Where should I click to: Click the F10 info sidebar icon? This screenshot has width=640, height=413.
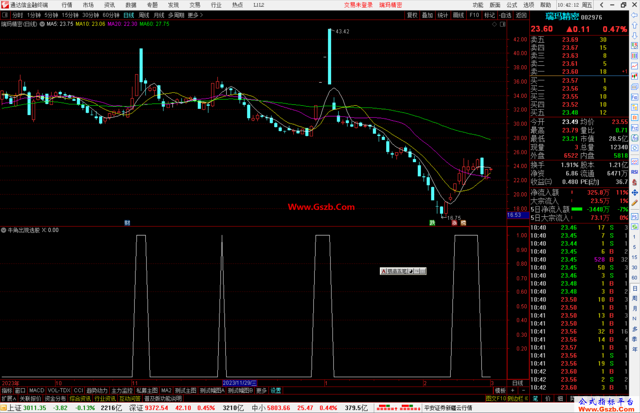click(x=634, y=97)
